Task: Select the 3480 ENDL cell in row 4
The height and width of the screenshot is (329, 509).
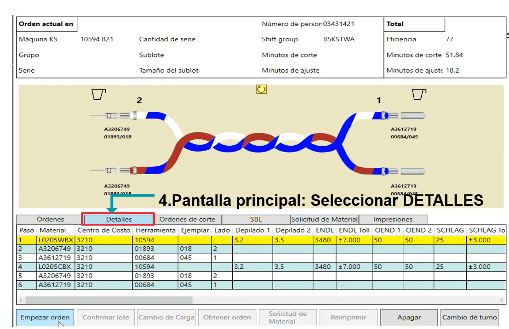Action: pos(325,267)
